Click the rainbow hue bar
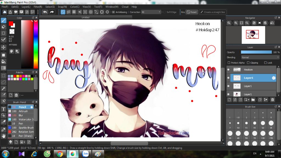The height and width of the screenshot is (158, 281). pos(36,44)
